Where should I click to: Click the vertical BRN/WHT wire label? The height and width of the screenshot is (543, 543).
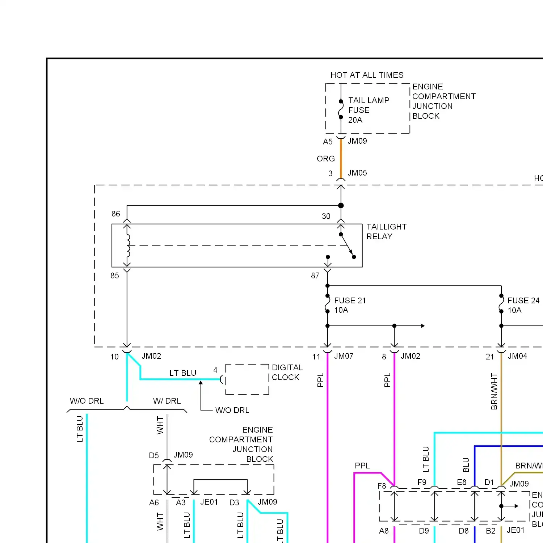[494, 391]
